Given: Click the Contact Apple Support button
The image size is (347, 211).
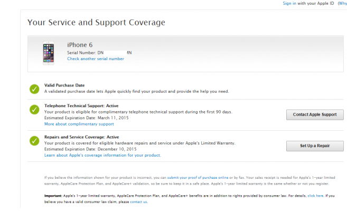Looking at the screenshot, I should click(x=315, y=114).
